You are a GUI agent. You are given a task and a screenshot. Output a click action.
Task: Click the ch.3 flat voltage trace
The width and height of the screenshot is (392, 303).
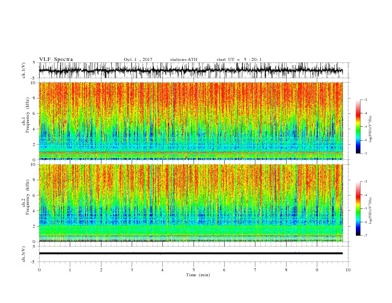click(x=191, y=253)
